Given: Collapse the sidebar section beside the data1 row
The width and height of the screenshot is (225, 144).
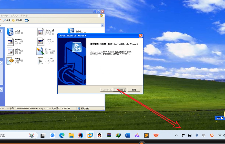Looking at the screenshot, I should coord(1,31).
